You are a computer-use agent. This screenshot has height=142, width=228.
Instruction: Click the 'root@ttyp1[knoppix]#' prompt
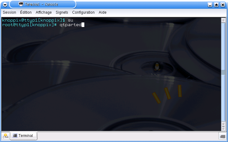pyautogui.click(x=29, y=25)
